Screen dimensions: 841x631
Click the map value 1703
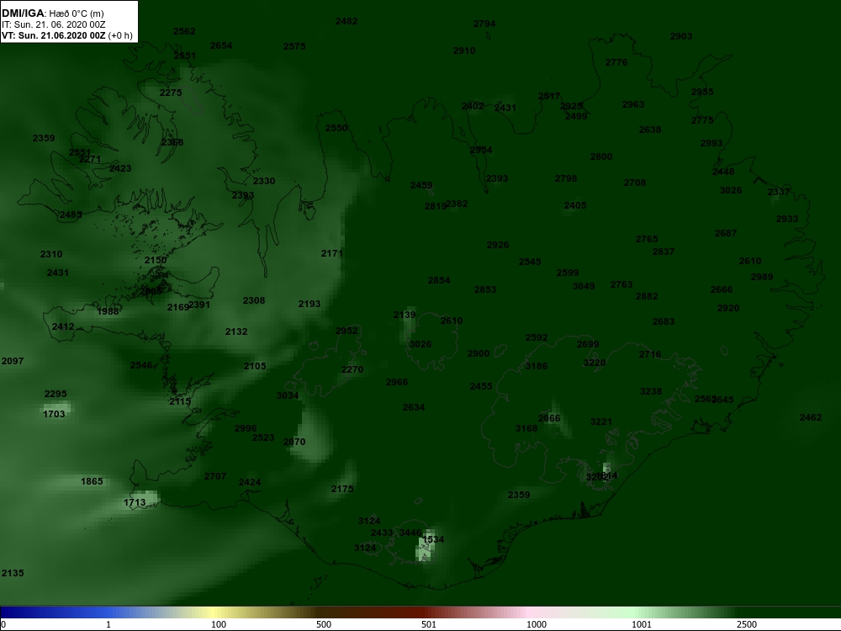click(x=54, y=414)
